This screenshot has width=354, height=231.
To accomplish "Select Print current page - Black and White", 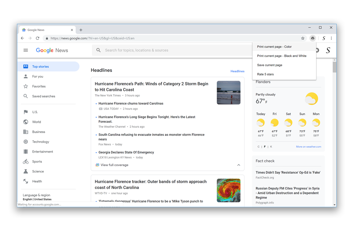I will 284,56.
